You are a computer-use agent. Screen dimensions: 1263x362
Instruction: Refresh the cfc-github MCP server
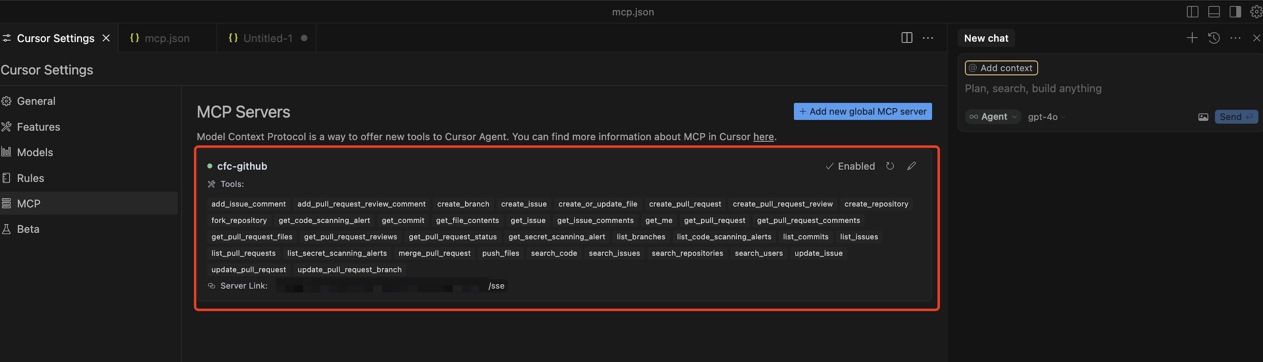tap(890, 166)
